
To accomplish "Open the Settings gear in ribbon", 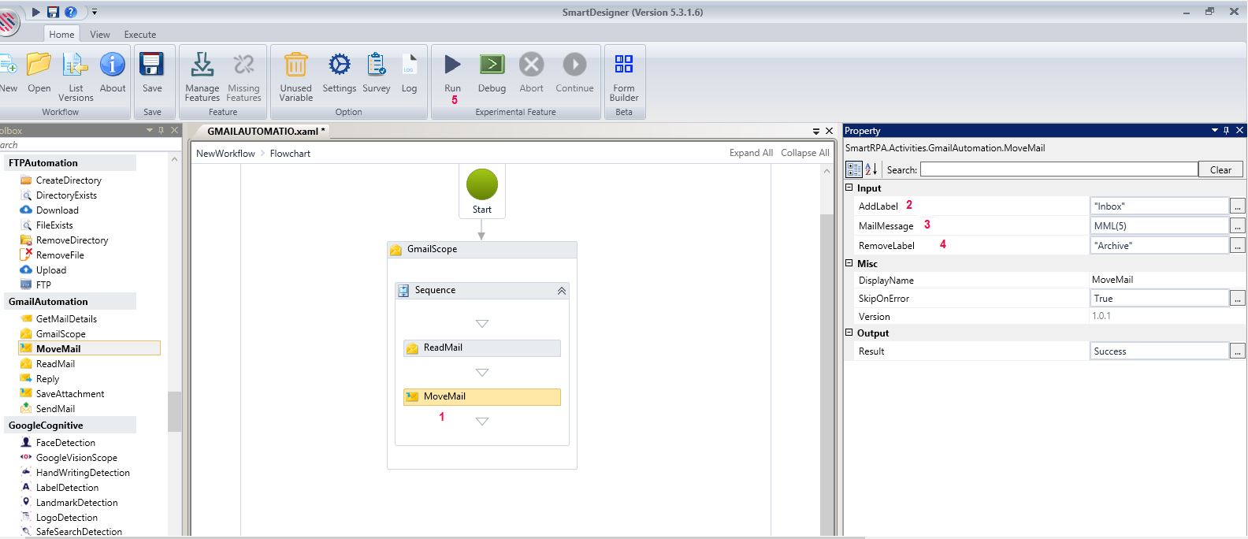I will pos(340,65).
